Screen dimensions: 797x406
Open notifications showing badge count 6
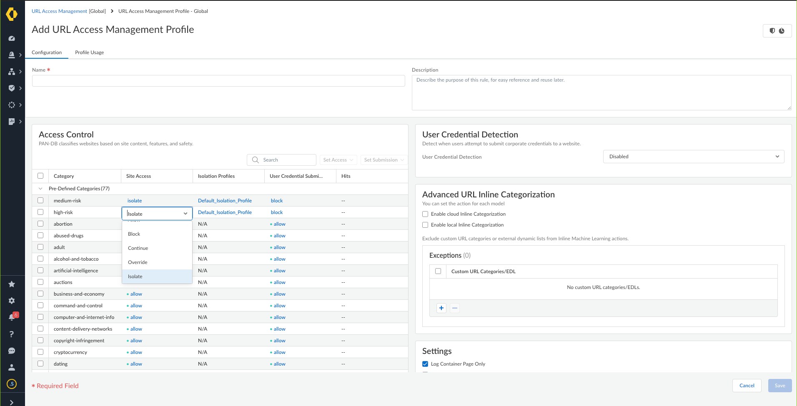[12, 317]
